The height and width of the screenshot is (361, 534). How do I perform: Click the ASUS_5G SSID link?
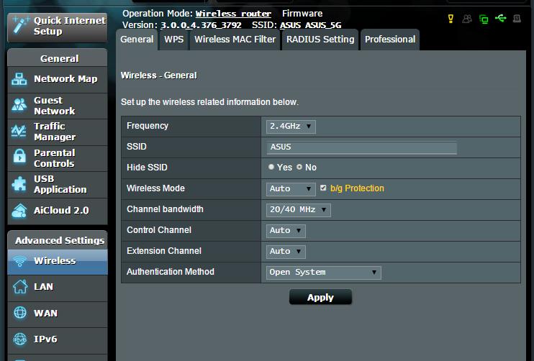[x=323, y=25]
